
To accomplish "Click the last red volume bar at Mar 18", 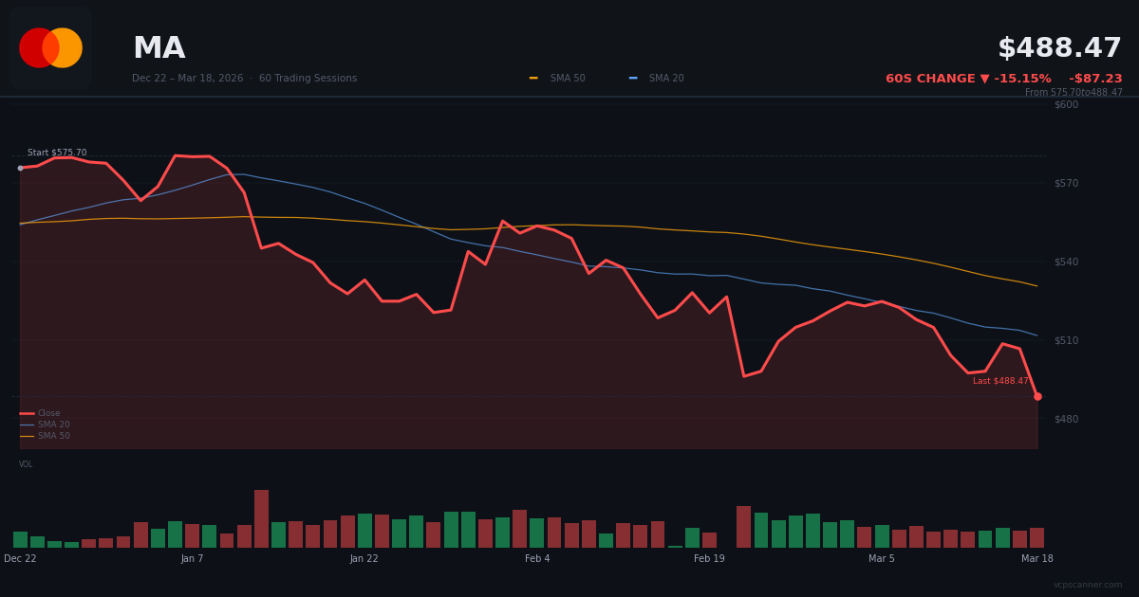I will (x=1036, y=537).
